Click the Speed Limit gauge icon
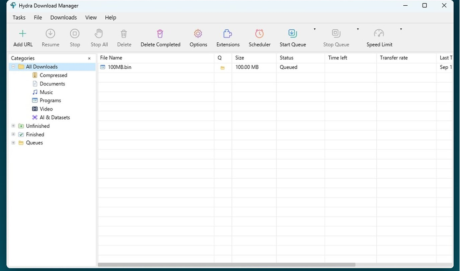The height and width of the screenshot is (271, 460). [379, 34]
